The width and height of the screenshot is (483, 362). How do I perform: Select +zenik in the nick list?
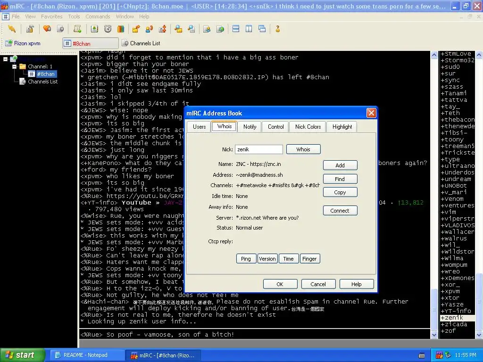[457, 318]
